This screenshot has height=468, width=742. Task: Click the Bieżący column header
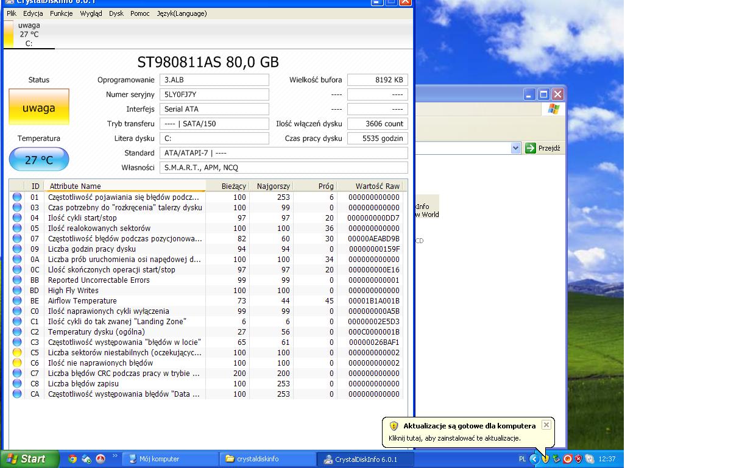pos(227,186)
